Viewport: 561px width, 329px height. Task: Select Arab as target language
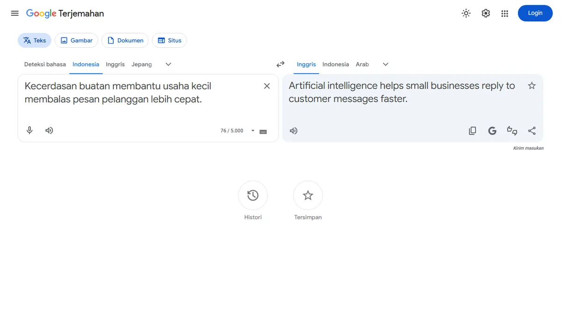(x=362, y=64)
